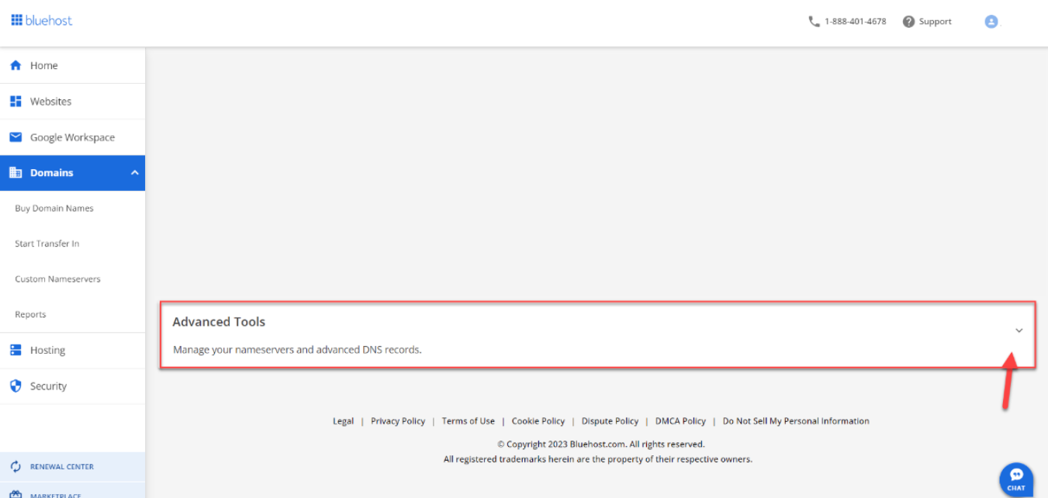
Task: Open the Privacy Policy footer link
Action: click(398, 421)
